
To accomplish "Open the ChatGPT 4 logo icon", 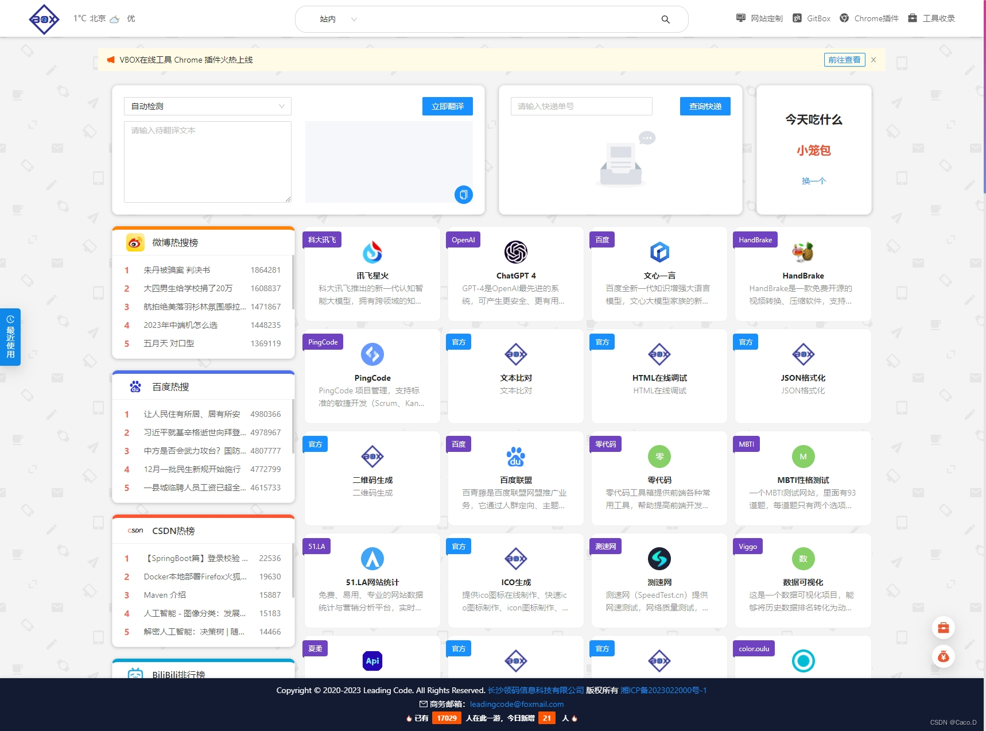I will [x=516, y=252].
